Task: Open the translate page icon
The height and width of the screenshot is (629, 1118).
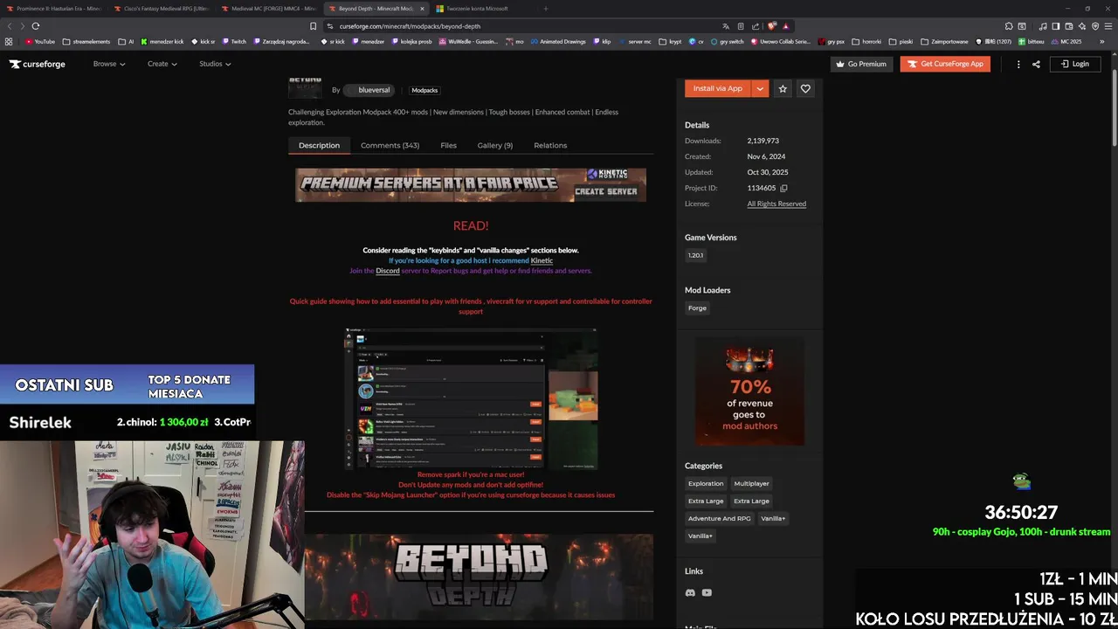Action: (x=726, y=26)
